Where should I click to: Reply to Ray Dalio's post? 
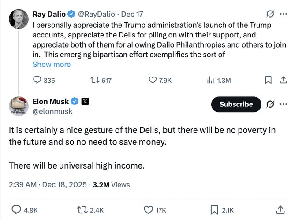pos(38,80)
